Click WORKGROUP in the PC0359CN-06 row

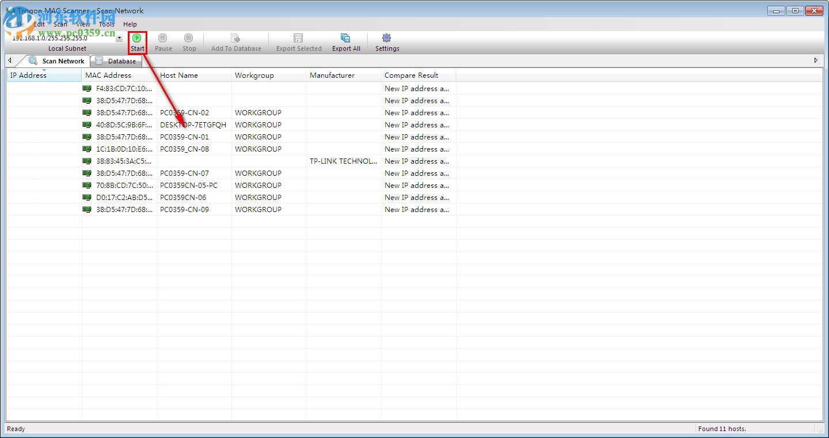click(258, 197)
